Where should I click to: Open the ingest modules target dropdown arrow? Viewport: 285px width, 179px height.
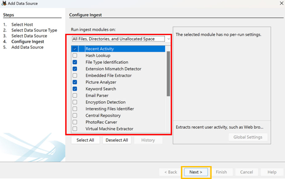pos(169,39)
